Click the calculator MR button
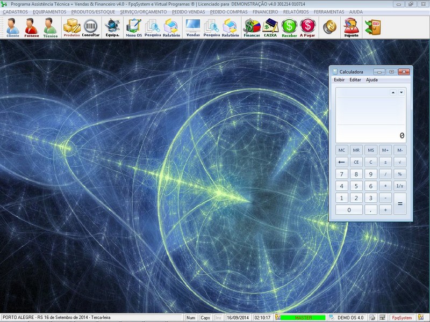The width and height of the screenshot is (430, 322). [x=356, y=150]
